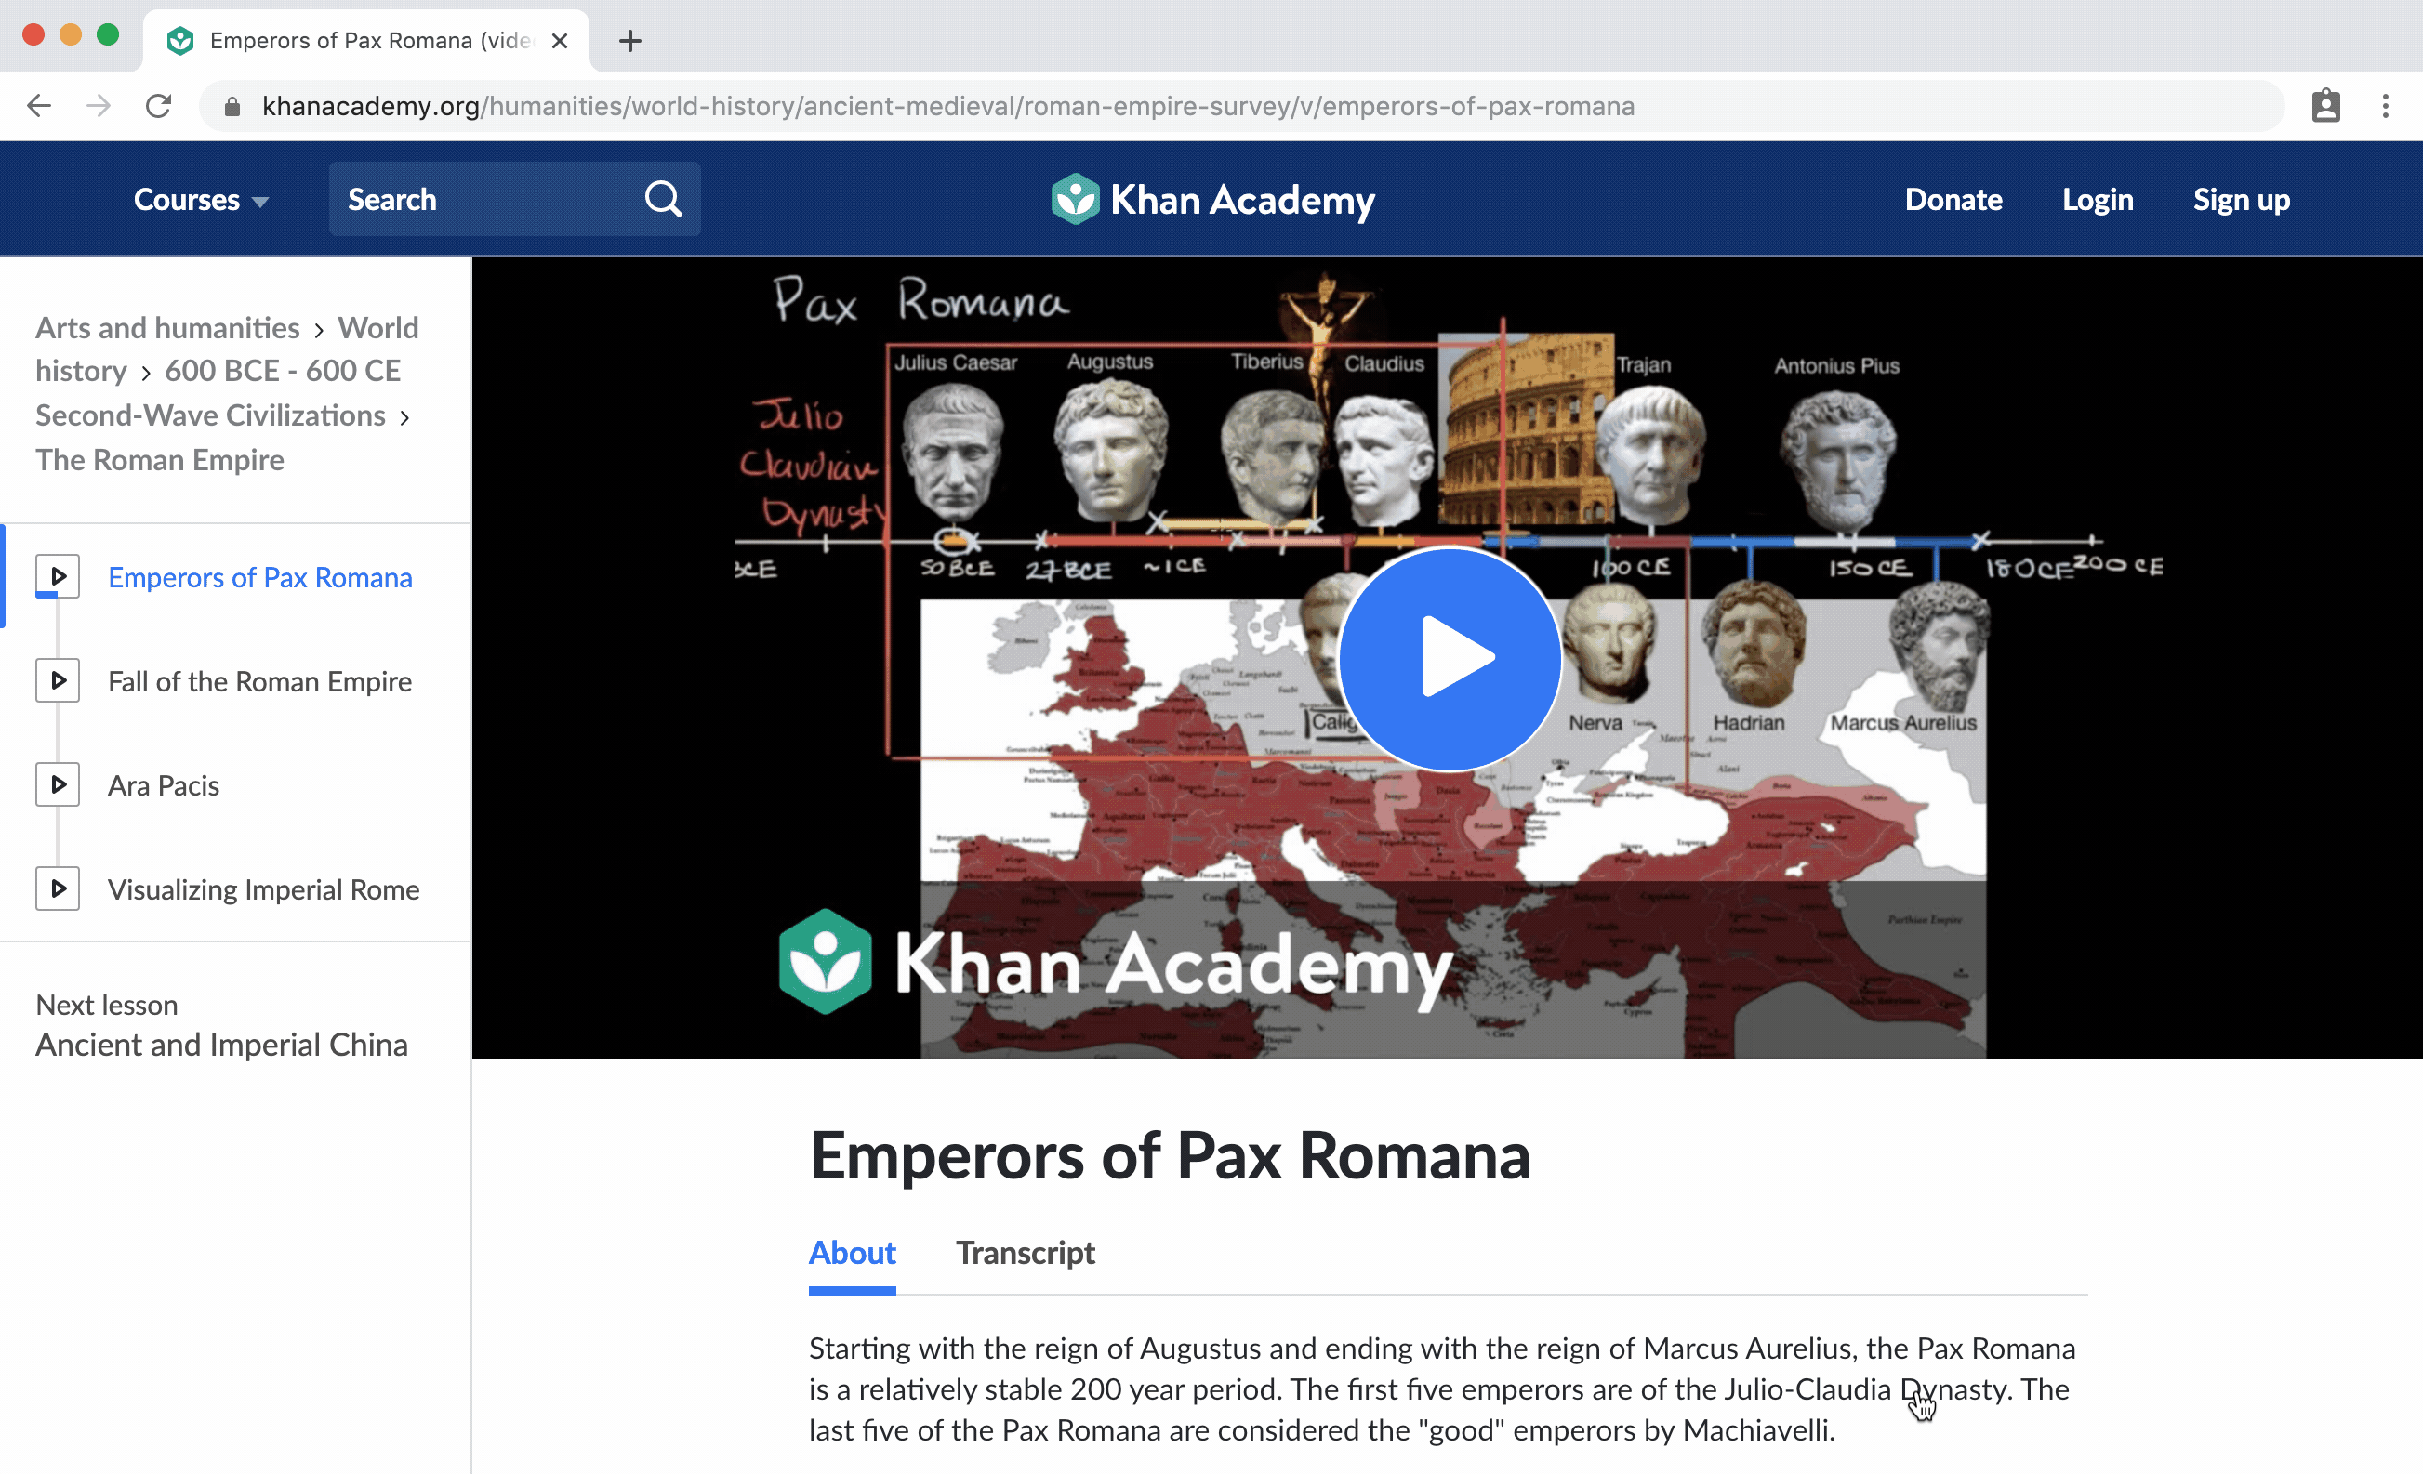This screenshot has height=1474, width=2423.
Task: Expand the Arts and humanities breadcrumb
Action: pos(168,327)
